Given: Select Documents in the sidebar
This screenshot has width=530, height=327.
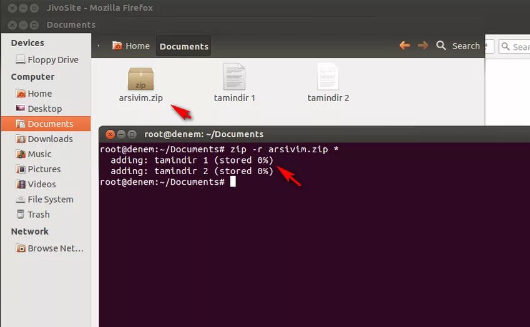Looking at the screenshot, I should click(x=46, y=124).
